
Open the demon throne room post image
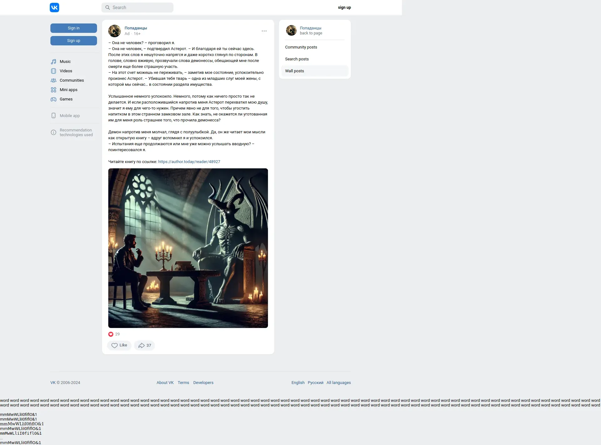[188, 248]
